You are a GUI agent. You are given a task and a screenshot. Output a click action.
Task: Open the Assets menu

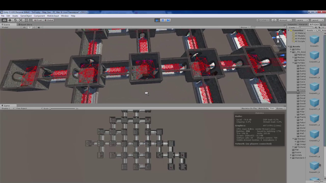15,16
